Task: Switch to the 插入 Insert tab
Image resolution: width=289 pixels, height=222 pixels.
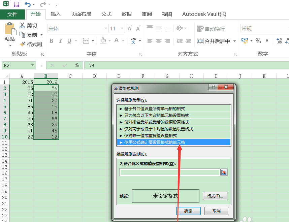Action: coord(56,14)
